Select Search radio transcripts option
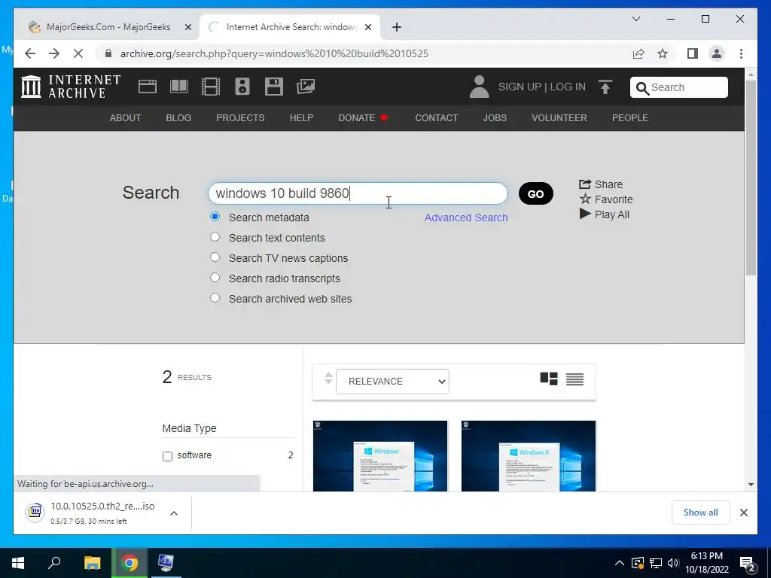Image resolution: width=771 pixels, height=578 pixels. (215, 277)
